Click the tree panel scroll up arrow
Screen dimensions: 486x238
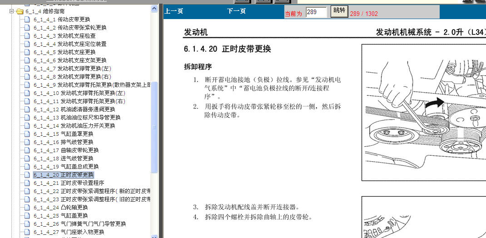click(x=154, y=9)
